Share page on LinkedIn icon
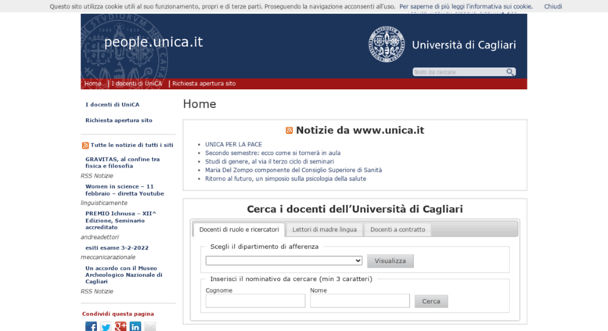The height and width of the screenshot is (331, 608). click(x=135, y=326)
